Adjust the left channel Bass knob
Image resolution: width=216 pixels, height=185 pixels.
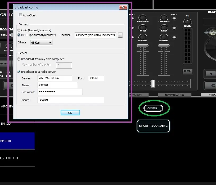tap(143, 37)
